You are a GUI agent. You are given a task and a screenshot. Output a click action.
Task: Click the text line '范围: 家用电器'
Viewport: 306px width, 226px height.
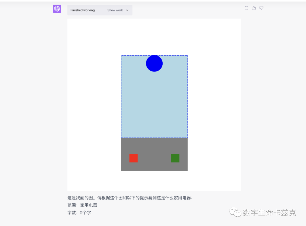click(82, 205)
